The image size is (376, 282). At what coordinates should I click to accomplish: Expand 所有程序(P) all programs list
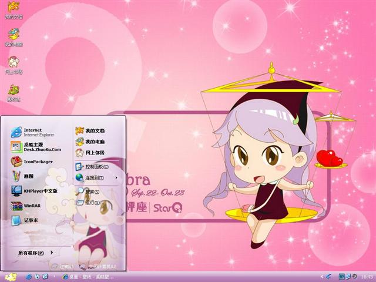click(x=36, y=253)
